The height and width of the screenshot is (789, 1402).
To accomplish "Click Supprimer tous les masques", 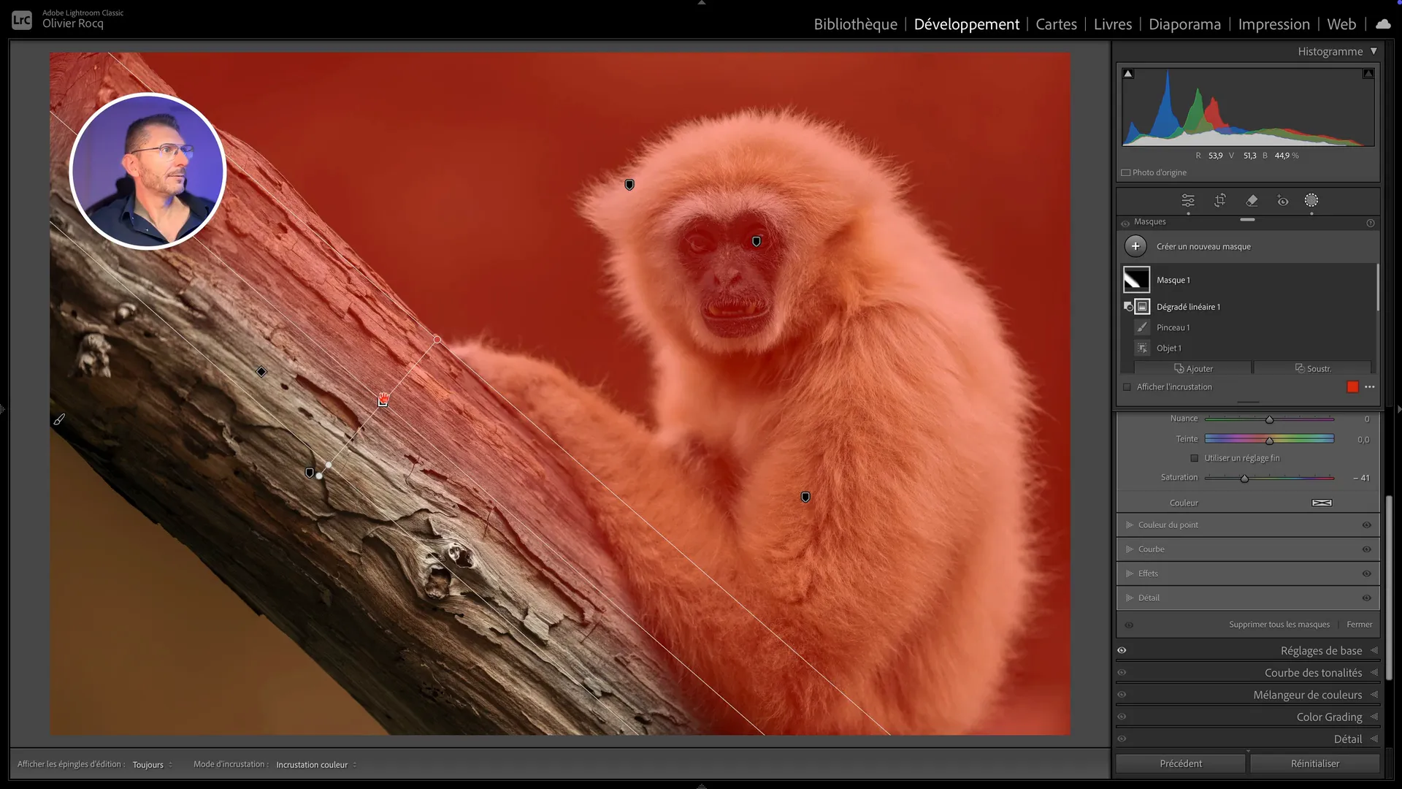I will [x=1279, y=625].
